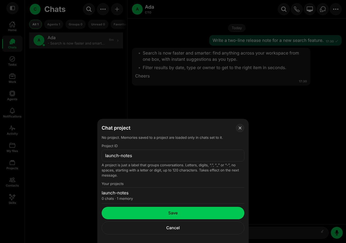This screenshot has height=243, width=346.
Task: Select the Favorites filter tab
Action: click(119, 24)
